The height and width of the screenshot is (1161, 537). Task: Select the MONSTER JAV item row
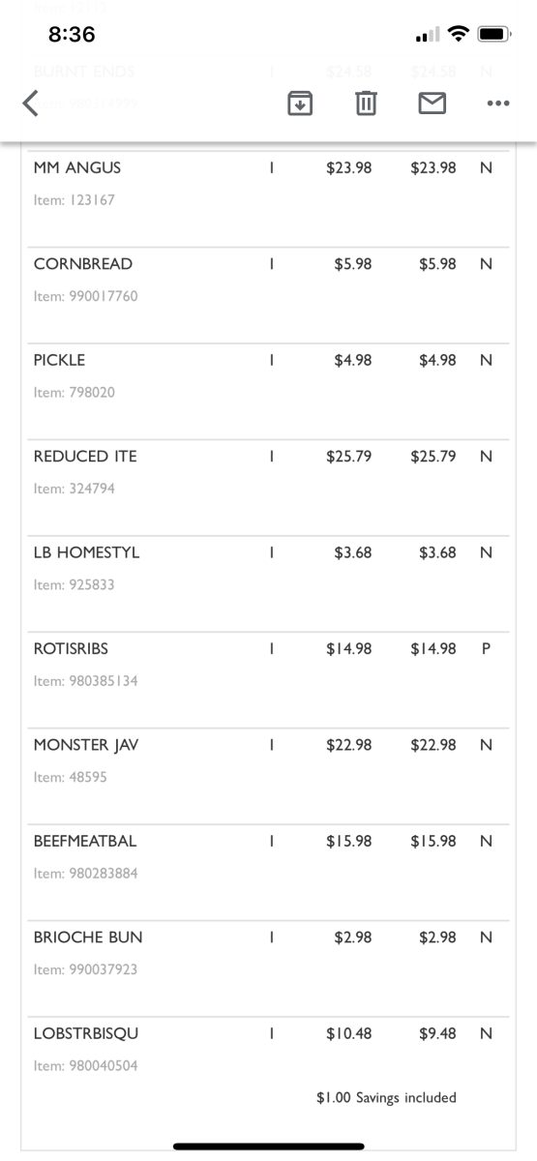point(268,776)
